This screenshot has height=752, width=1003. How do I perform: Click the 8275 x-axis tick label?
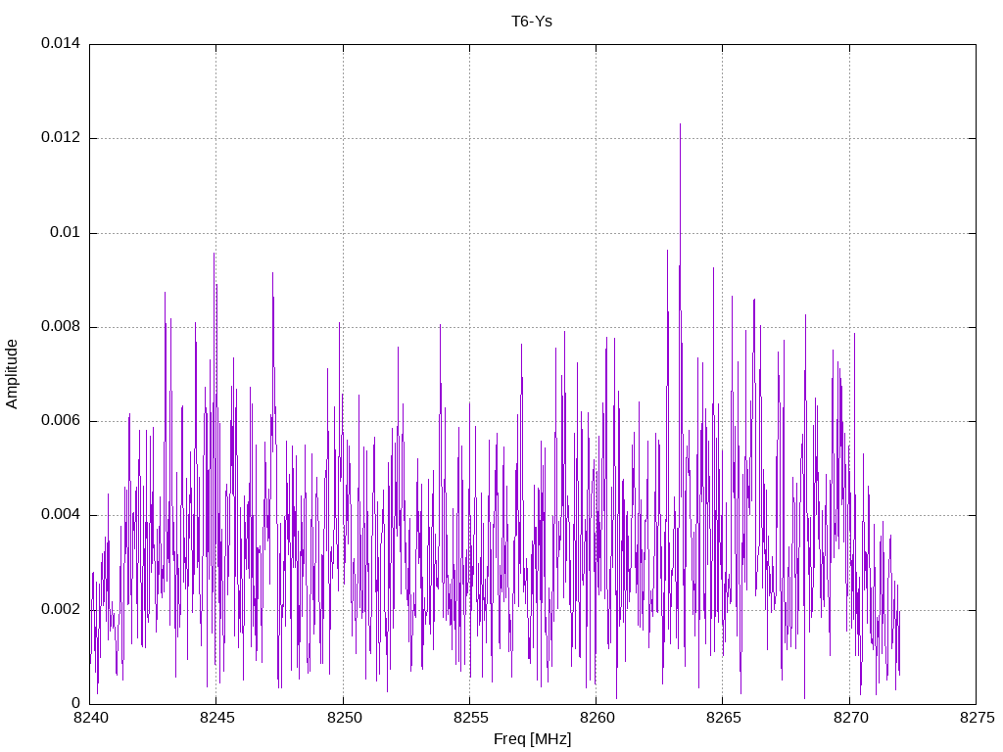tap(977, 718)
